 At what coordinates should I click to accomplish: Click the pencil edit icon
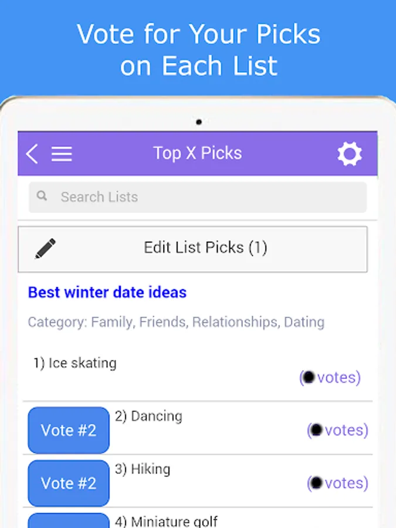tap(46, 248)
